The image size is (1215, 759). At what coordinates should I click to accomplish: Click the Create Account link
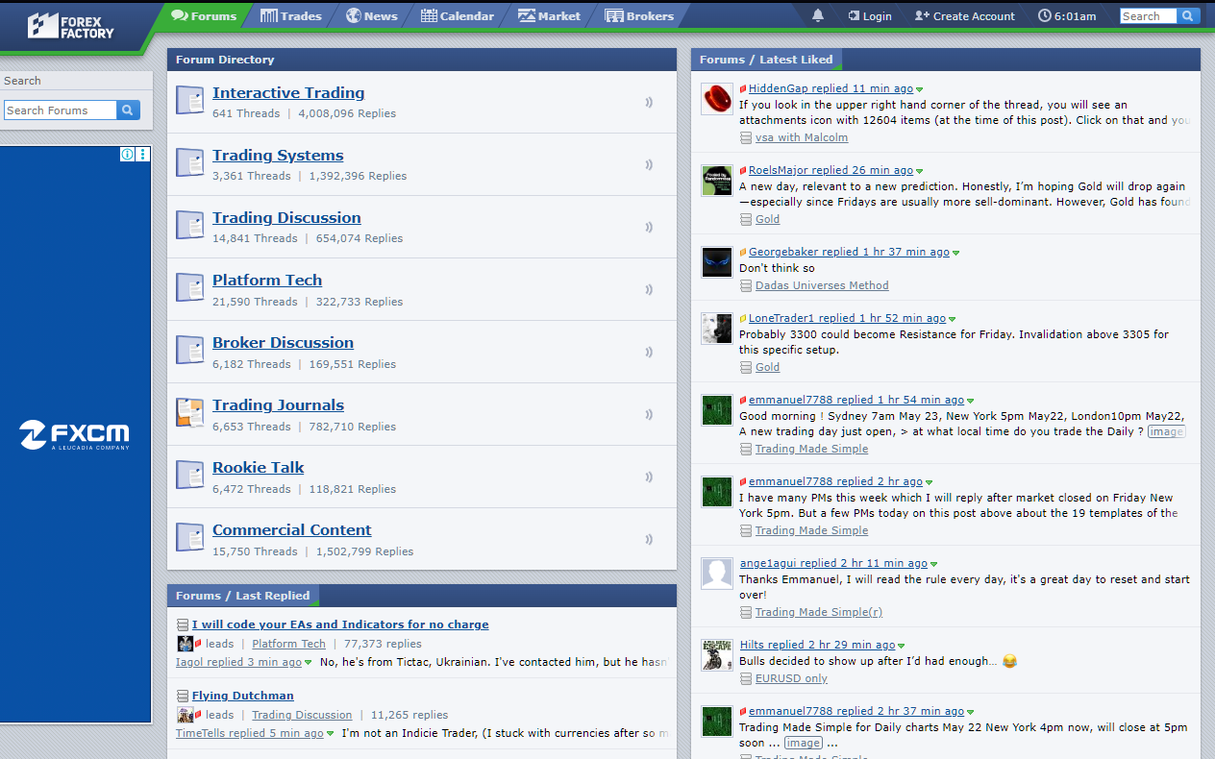[964, 15]
